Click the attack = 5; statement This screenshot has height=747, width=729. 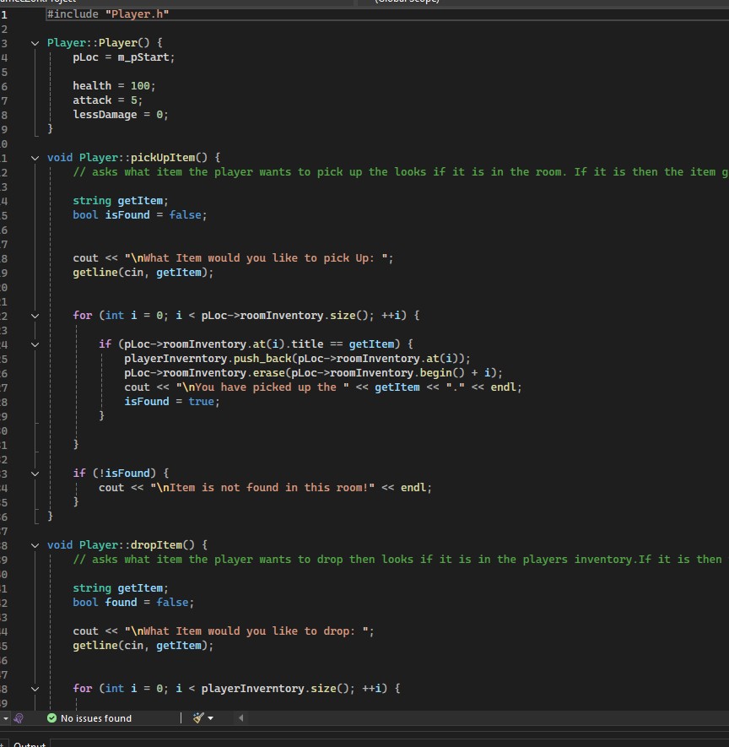(108, 100)
